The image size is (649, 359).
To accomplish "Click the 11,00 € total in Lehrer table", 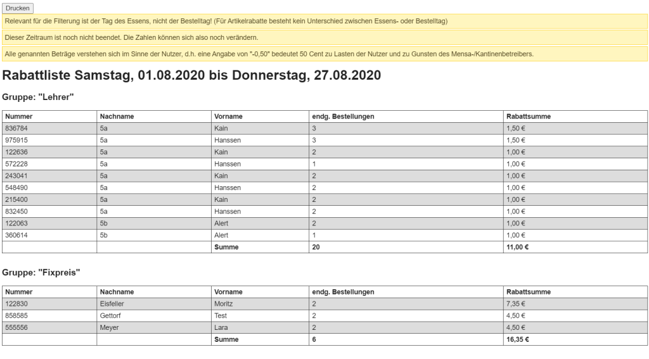I will pos(517,248).
